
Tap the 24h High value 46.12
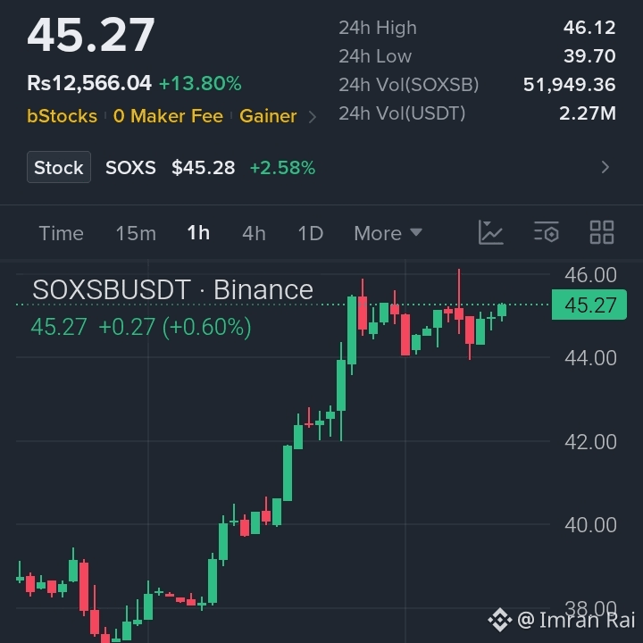(x=589, y=28)
